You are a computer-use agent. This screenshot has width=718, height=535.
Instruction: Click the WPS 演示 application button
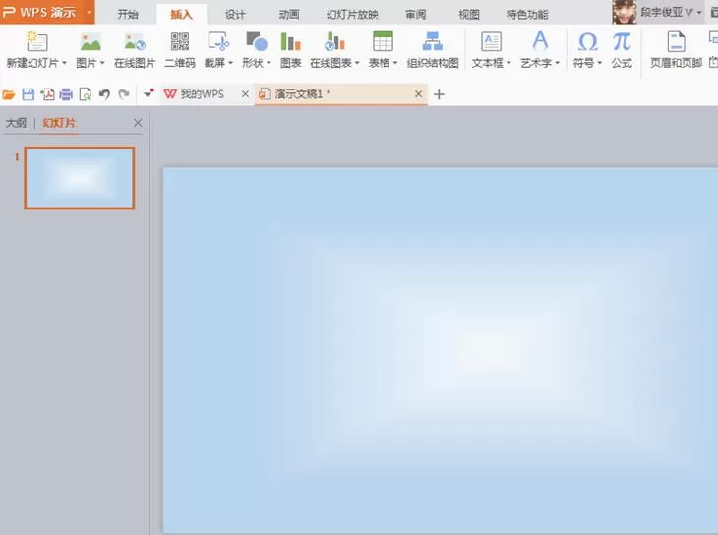[x=42, y=12]
